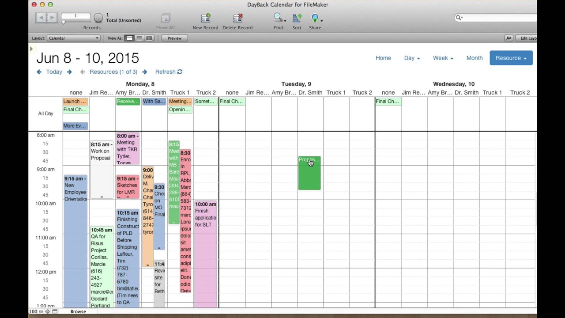Click the Refresh link text
This screenshot has width=565, height=318.
coord(165,72)
